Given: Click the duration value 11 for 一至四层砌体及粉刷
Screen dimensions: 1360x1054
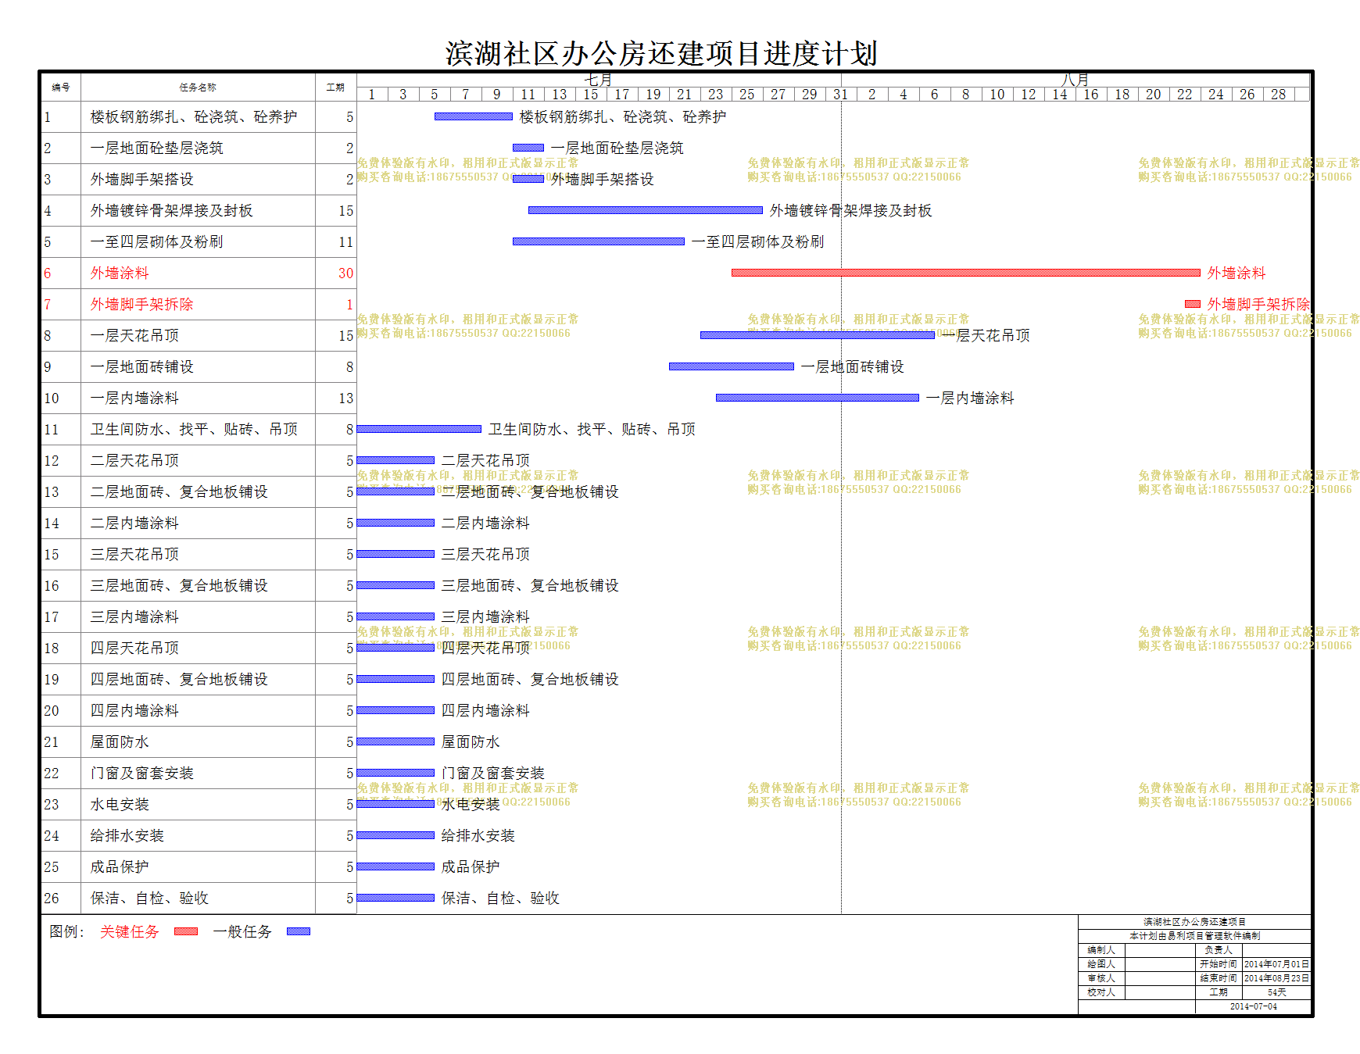Looking at the screenshot, I should coord(345,241).
